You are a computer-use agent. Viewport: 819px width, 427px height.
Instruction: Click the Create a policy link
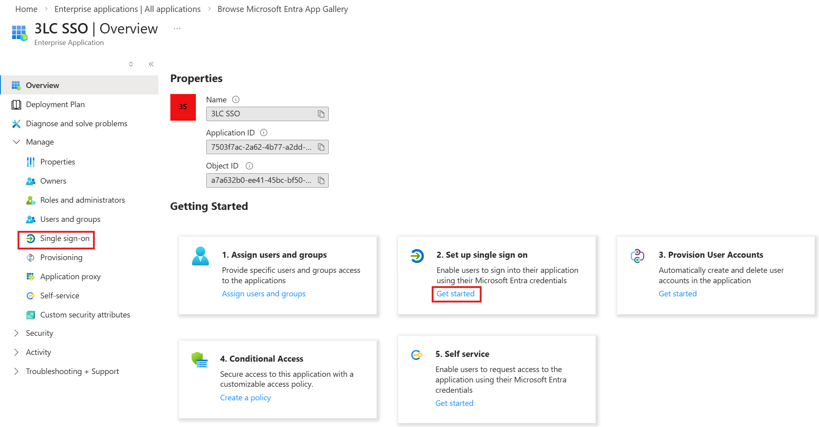(x=245, y=398)
